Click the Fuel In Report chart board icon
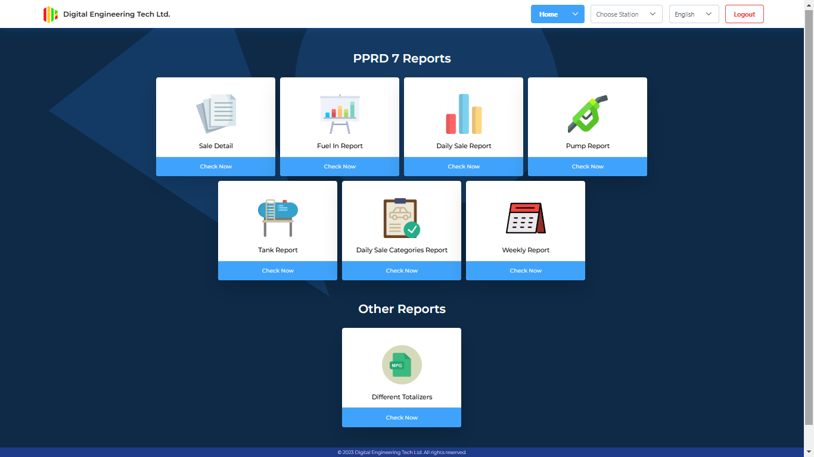This screenshot has height=457, width=814. pos(340,114)
